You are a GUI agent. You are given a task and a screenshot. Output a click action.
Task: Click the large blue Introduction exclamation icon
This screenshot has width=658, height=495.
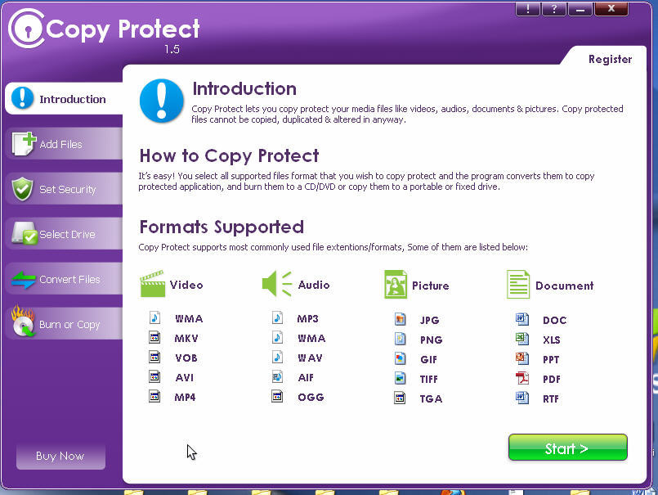click(x=162, y=101)
